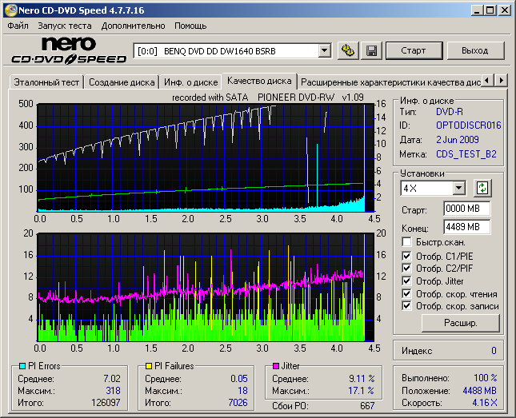Click the cyan PI Errors color swatch
Image resolution: width=516 pixels, height=418 pixels.
click(x=22, y=366)
